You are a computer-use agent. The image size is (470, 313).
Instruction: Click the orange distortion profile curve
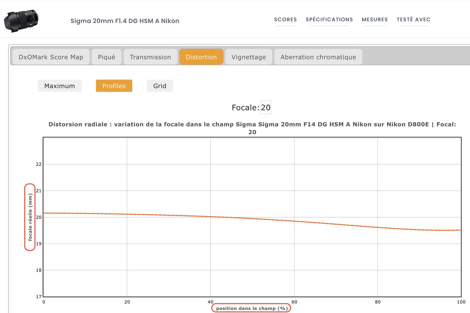coord(252,218)
